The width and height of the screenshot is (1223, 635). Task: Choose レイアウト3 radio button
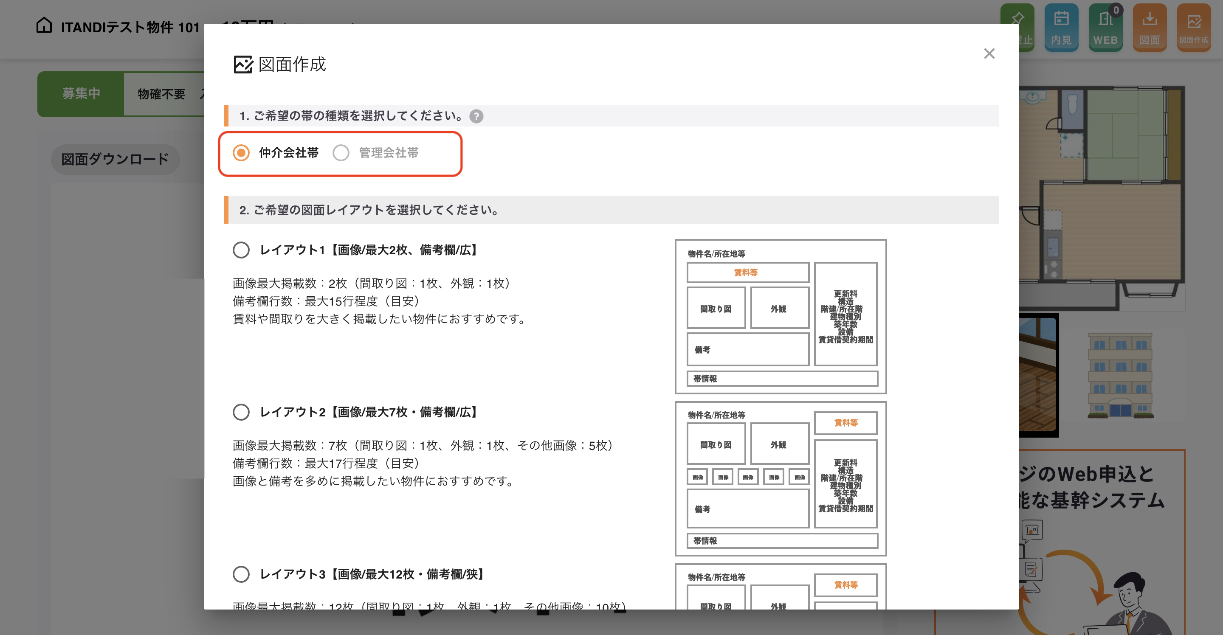pos(241,574)
